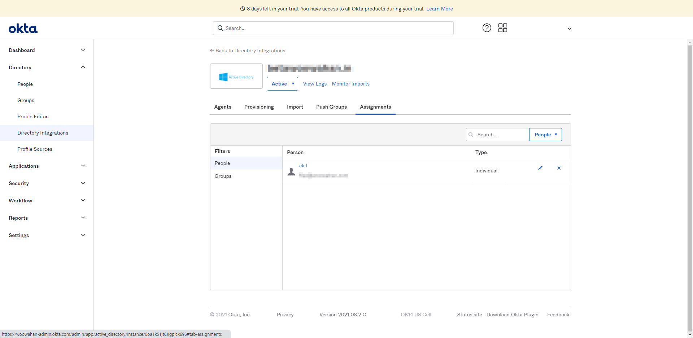Select the Assignments tab
Screen dimensions: 693x338
click(375, 107)
